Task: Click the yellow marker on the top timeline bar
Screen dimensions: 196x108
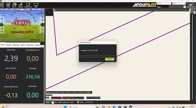Action: tap(55, 10)
